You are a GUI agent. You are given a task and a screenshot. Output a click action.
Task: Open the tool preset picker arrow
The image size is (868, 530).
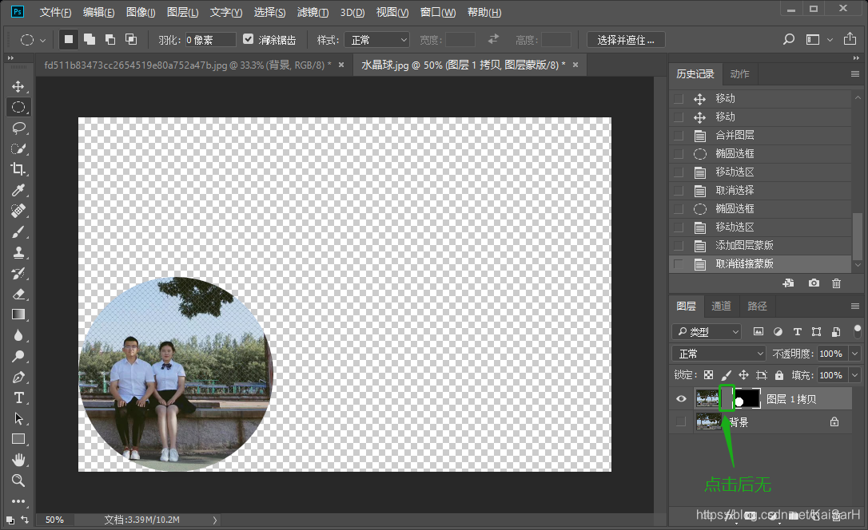42,41
